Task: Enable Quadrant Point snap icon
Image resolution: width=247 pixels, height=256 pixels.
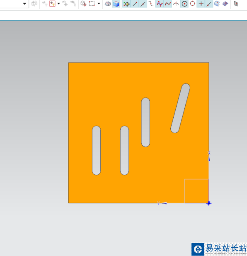Action: click(193, 4)
